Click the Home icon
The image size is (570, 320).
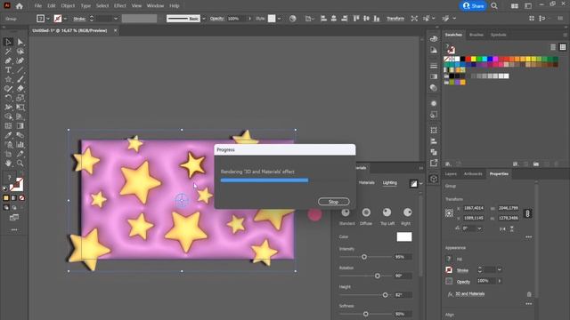click(20, 6)
